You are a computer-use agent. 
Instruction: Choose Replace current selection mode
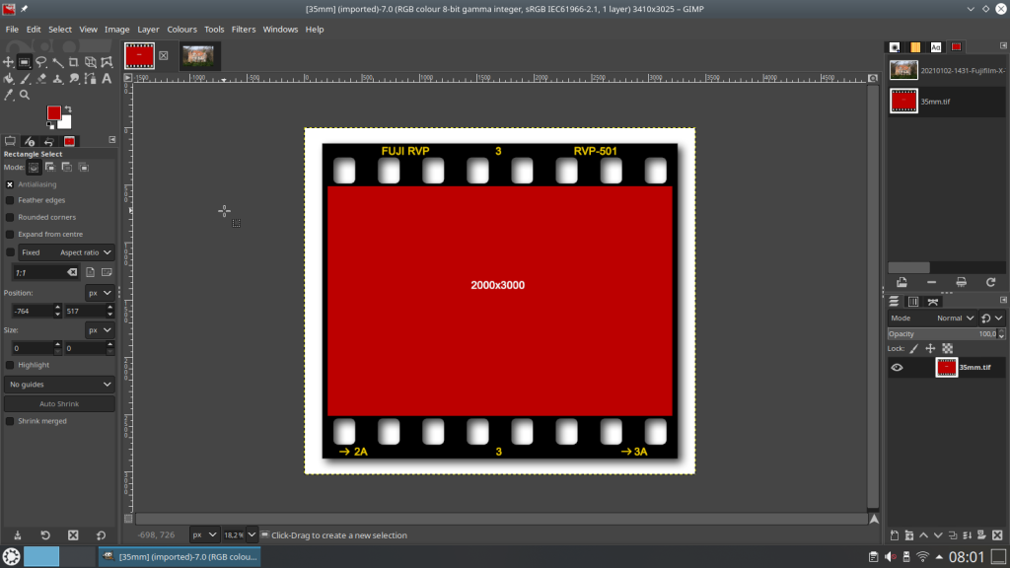pos(34,168)
